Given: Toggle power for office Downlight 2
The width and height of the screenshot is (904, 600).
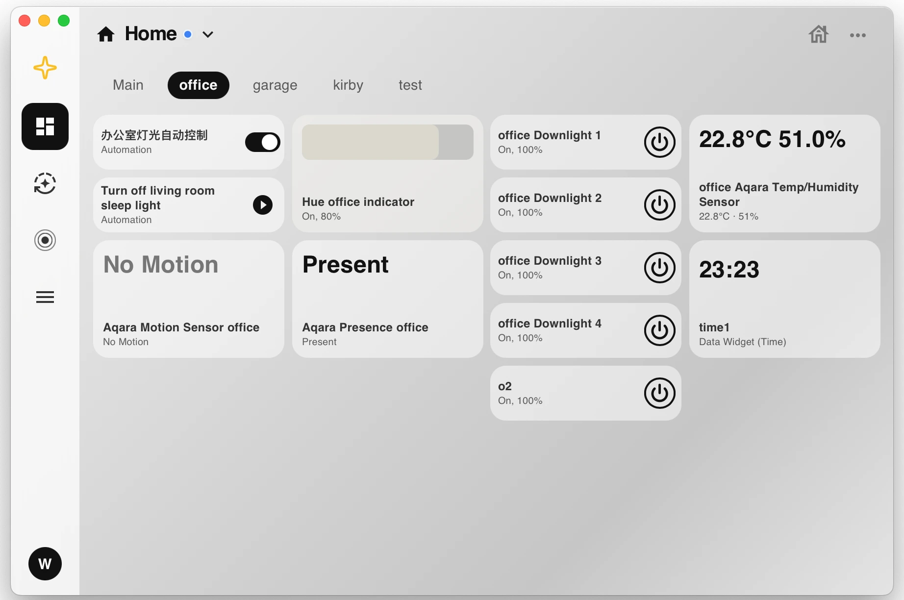Looking at the screenshot, I should pos(660,205).
